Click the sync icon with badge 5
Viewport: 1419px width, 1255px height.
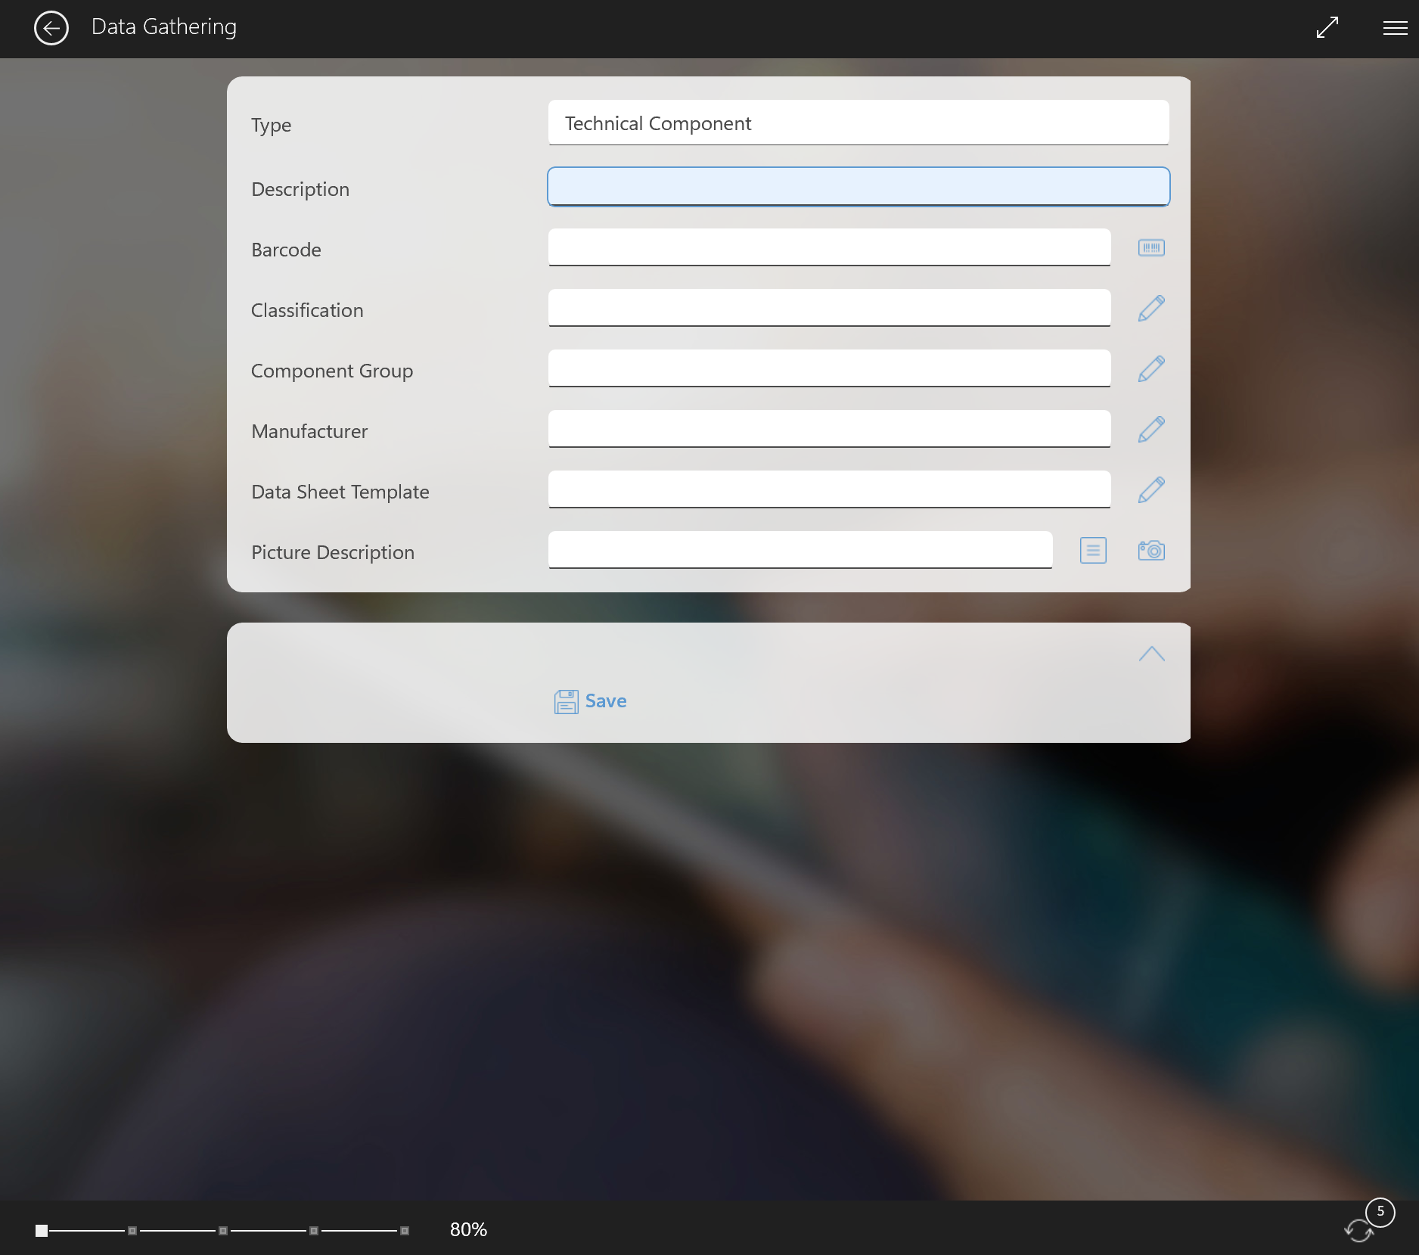pos(1360,1230)
